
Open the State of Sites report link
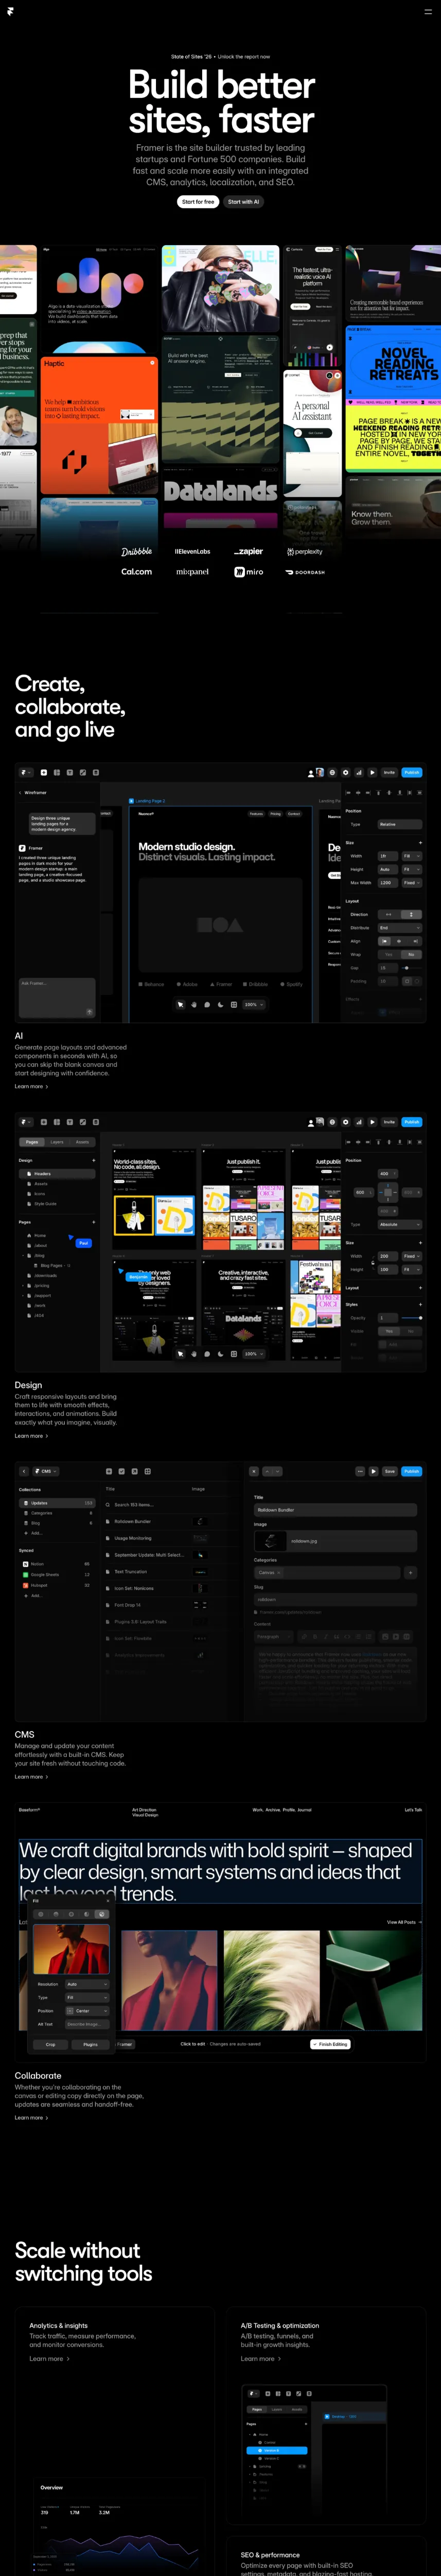pos(220,57)
